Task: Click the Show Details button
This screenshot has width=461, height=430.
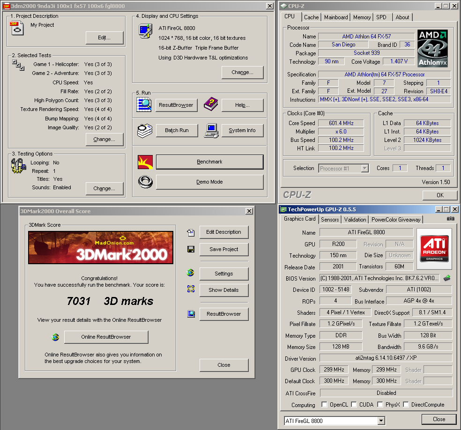Action: (223, 290)
